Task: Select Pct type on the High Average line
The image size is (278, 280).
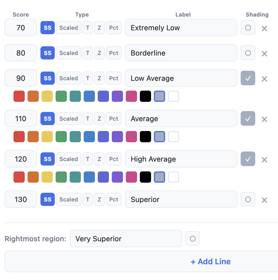Action: coord(114,159)
